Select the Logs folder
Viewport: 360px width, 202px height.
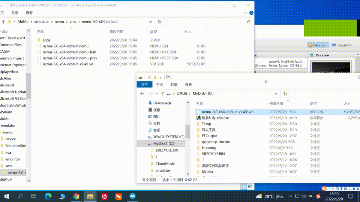click(x=46, y=40)
